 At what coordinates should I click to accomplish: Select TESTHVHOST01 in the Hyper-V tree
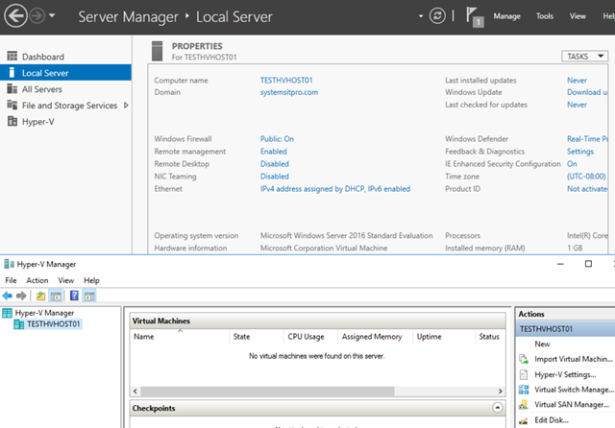click(54, 324)
